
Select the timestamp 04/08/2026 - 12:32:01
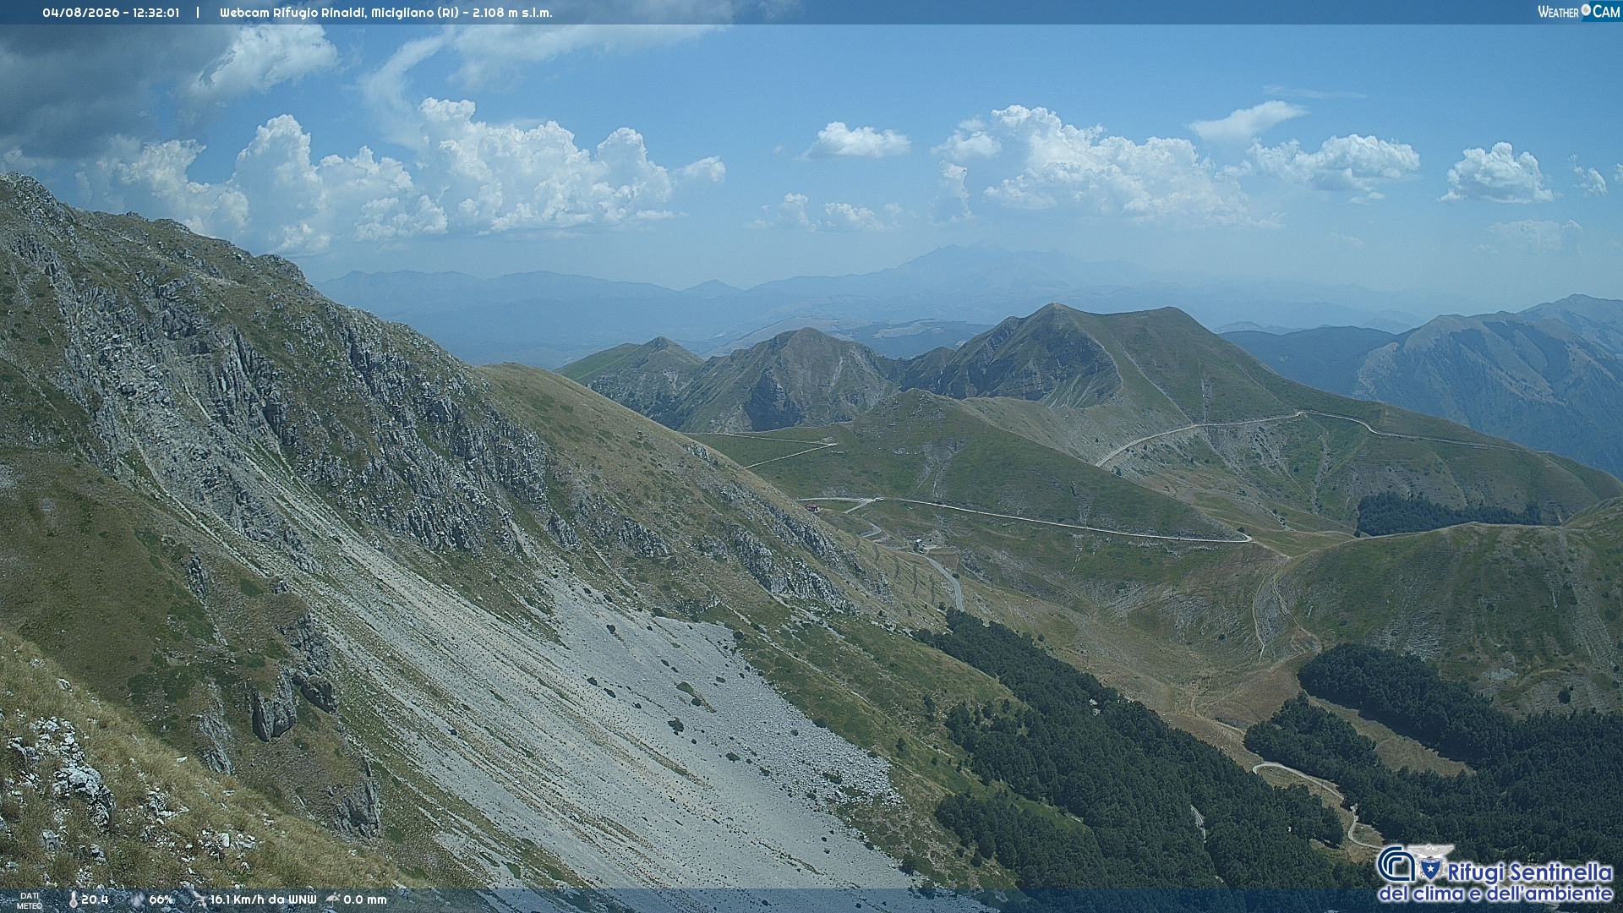(111, 13)
